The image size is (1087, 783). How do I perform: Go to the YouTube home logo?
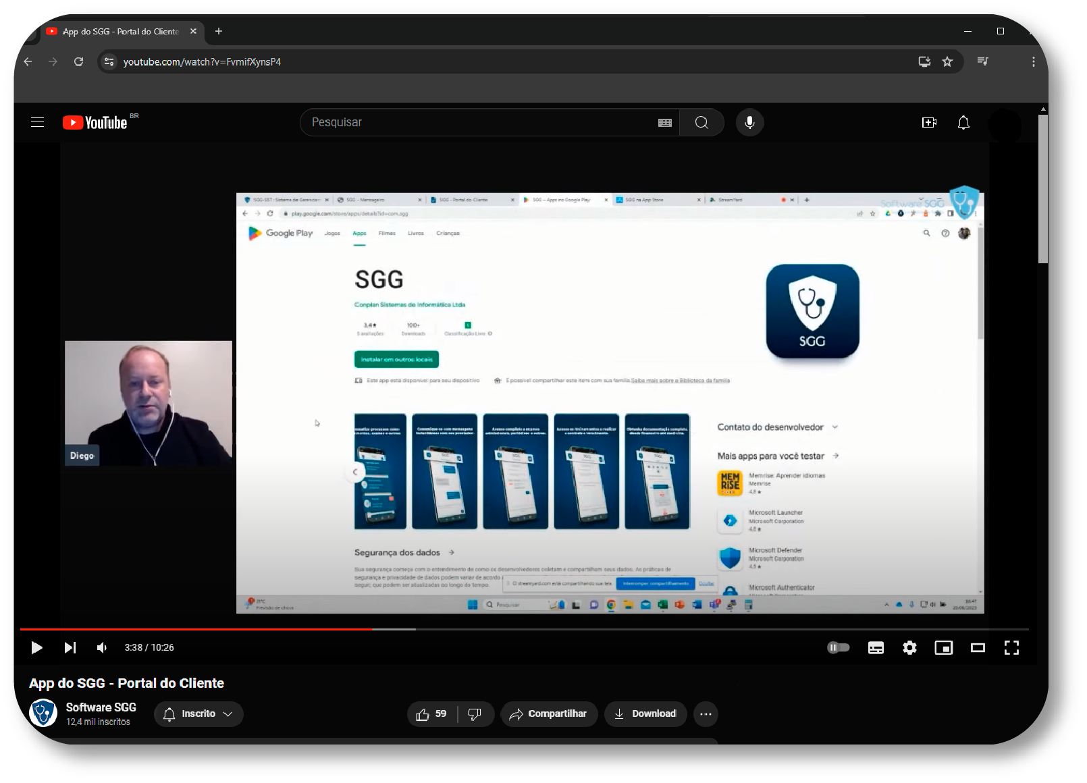pos(95,122)
